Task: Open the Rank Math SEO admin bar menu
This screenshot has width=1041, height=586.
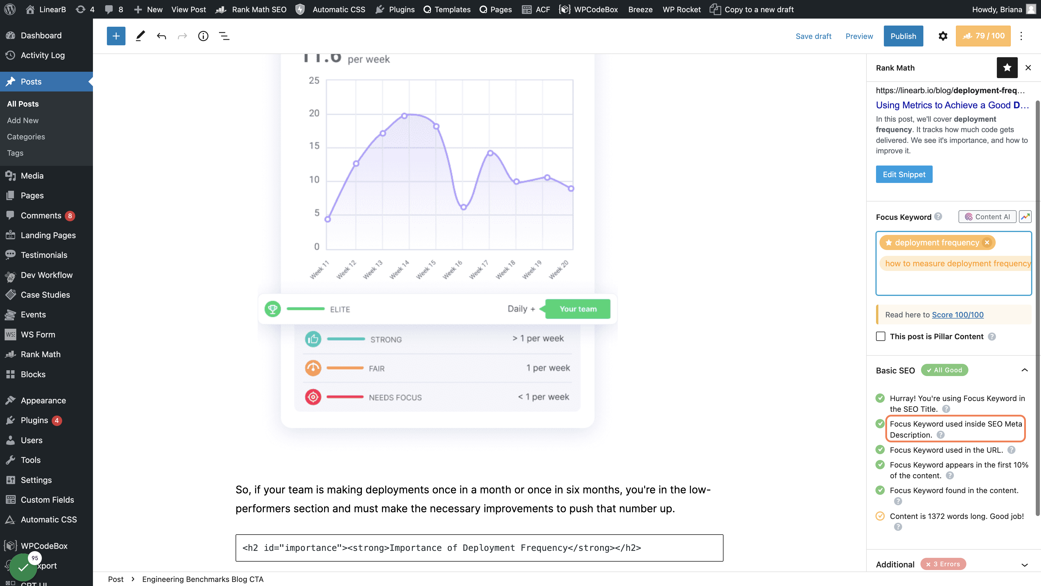Action: coord(251,9)
